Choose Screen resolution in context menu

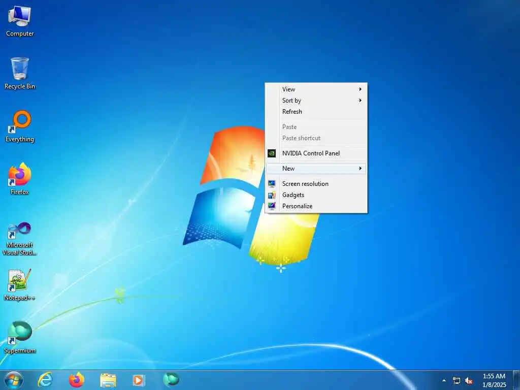click(x=317, y=184)
